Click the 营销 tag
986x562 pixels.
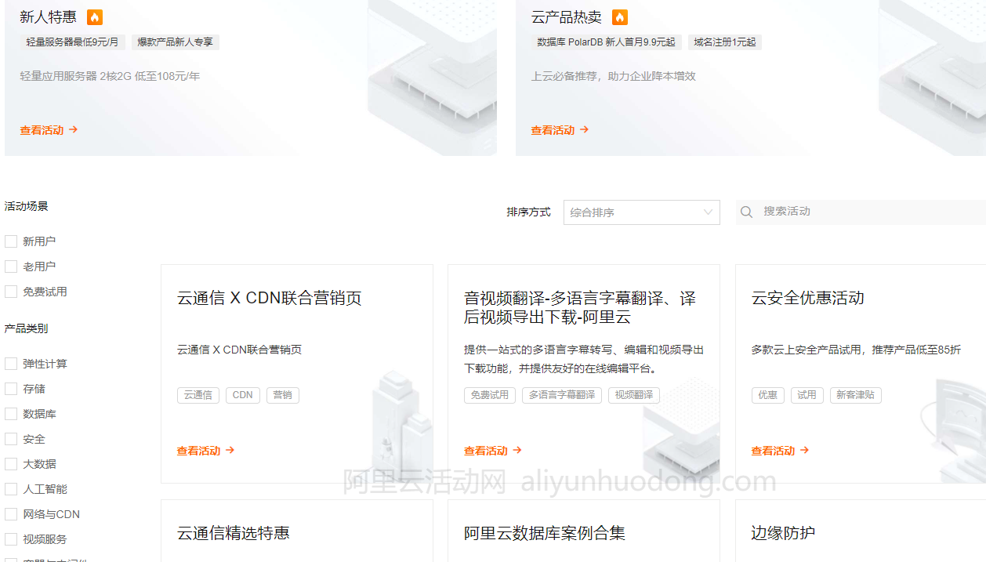[283, 395]
